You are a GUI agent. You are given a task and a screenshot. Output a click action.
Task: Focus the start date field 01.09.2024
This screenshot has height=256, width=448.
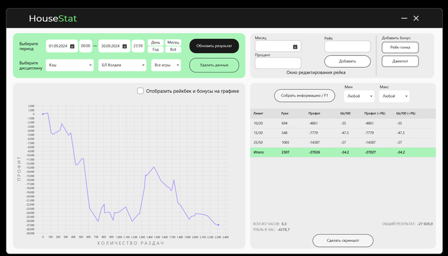(x=62, y=46)
